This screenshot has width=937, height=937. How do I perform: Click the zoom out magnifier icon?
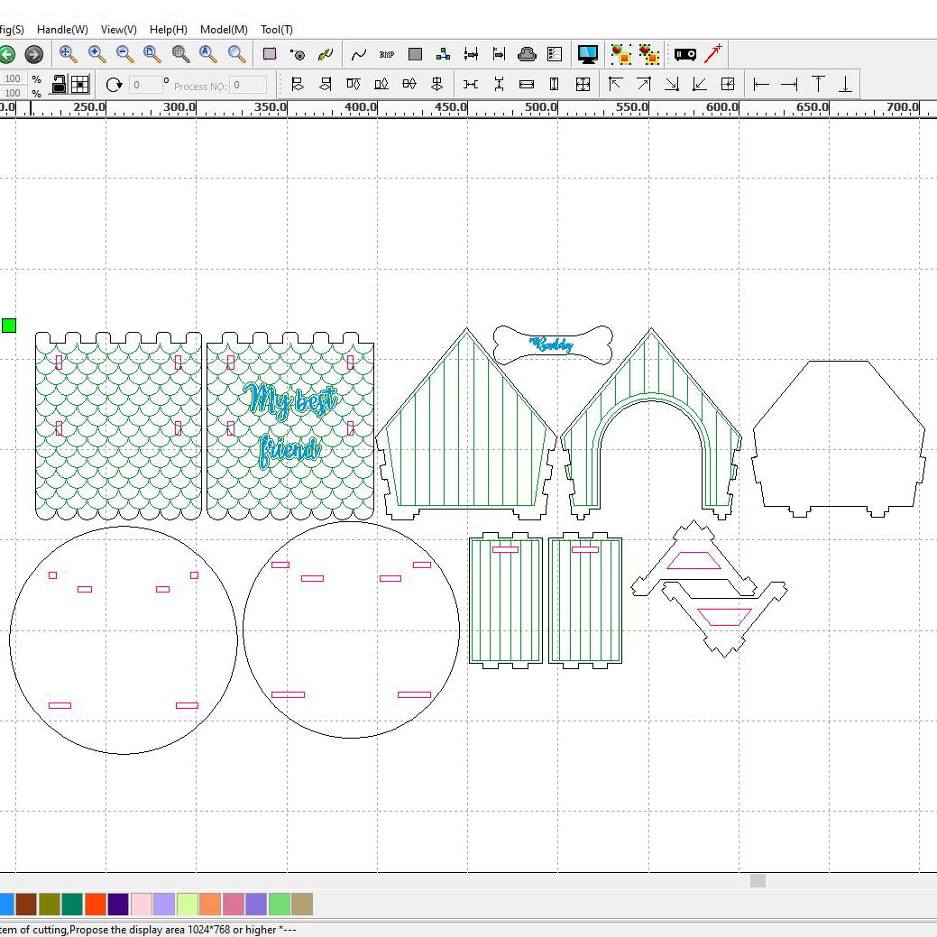pyautogui.click(x=124, y=54)
